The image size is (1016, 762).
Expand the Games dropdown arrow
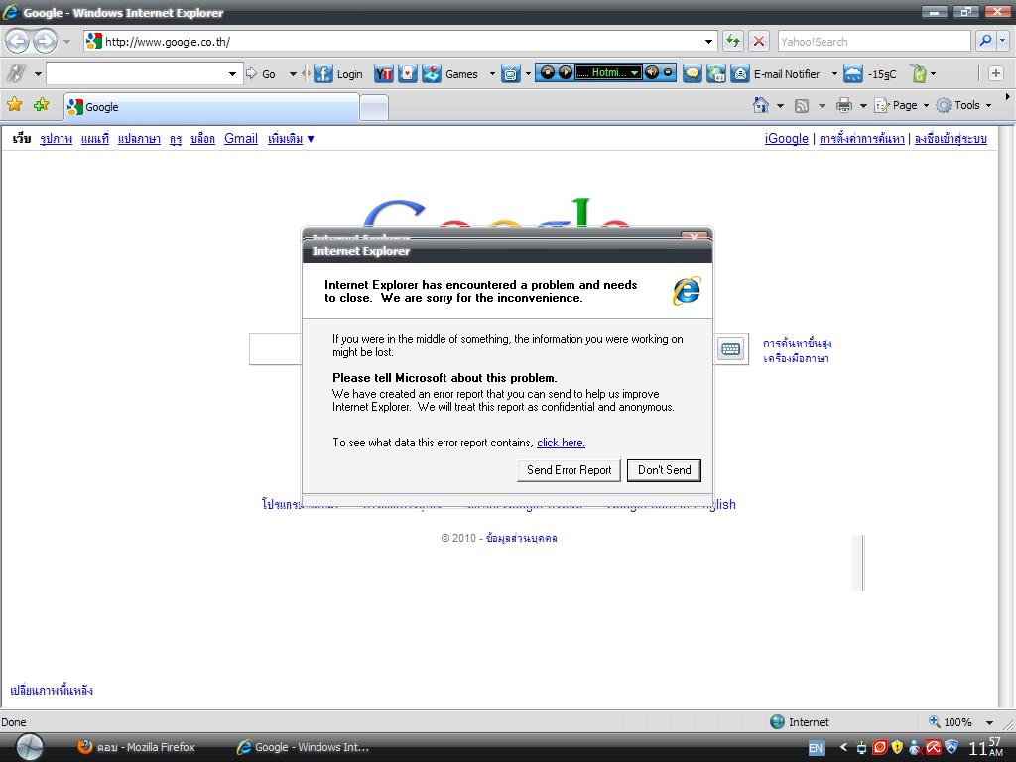(492, 73)
